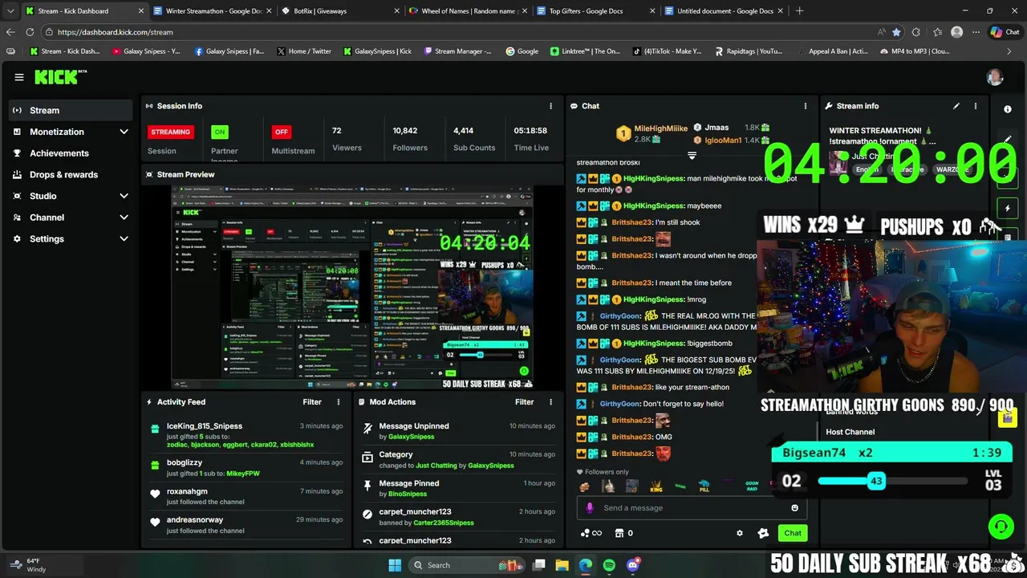Open Spotify from the taskbar
Screen dimensions: 1027x578
609,565
